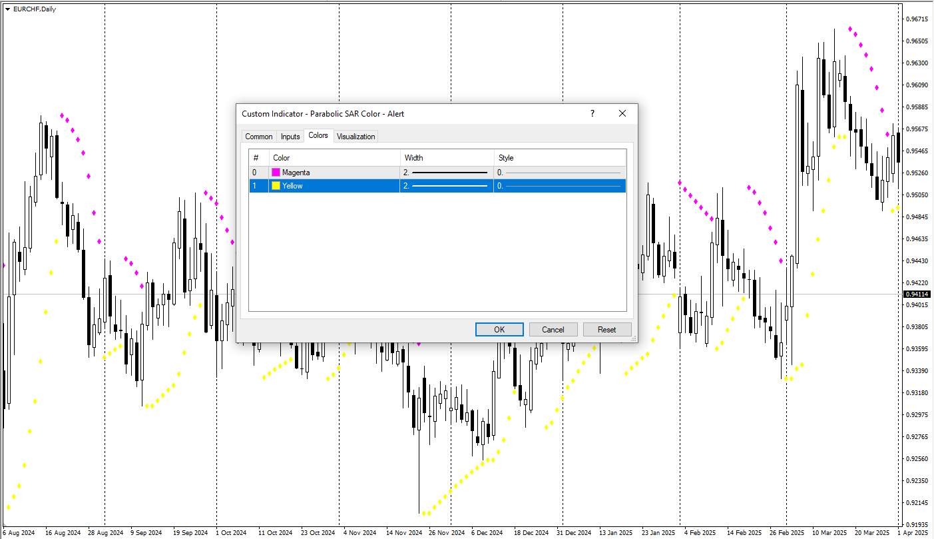Image resolution: width=934 pixels, height=539 pixels.
Task: Change line width for Magenta row
Action: coord(446,173)
